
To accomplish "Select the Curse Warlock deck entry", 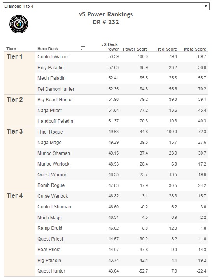I will coord(53,196).
